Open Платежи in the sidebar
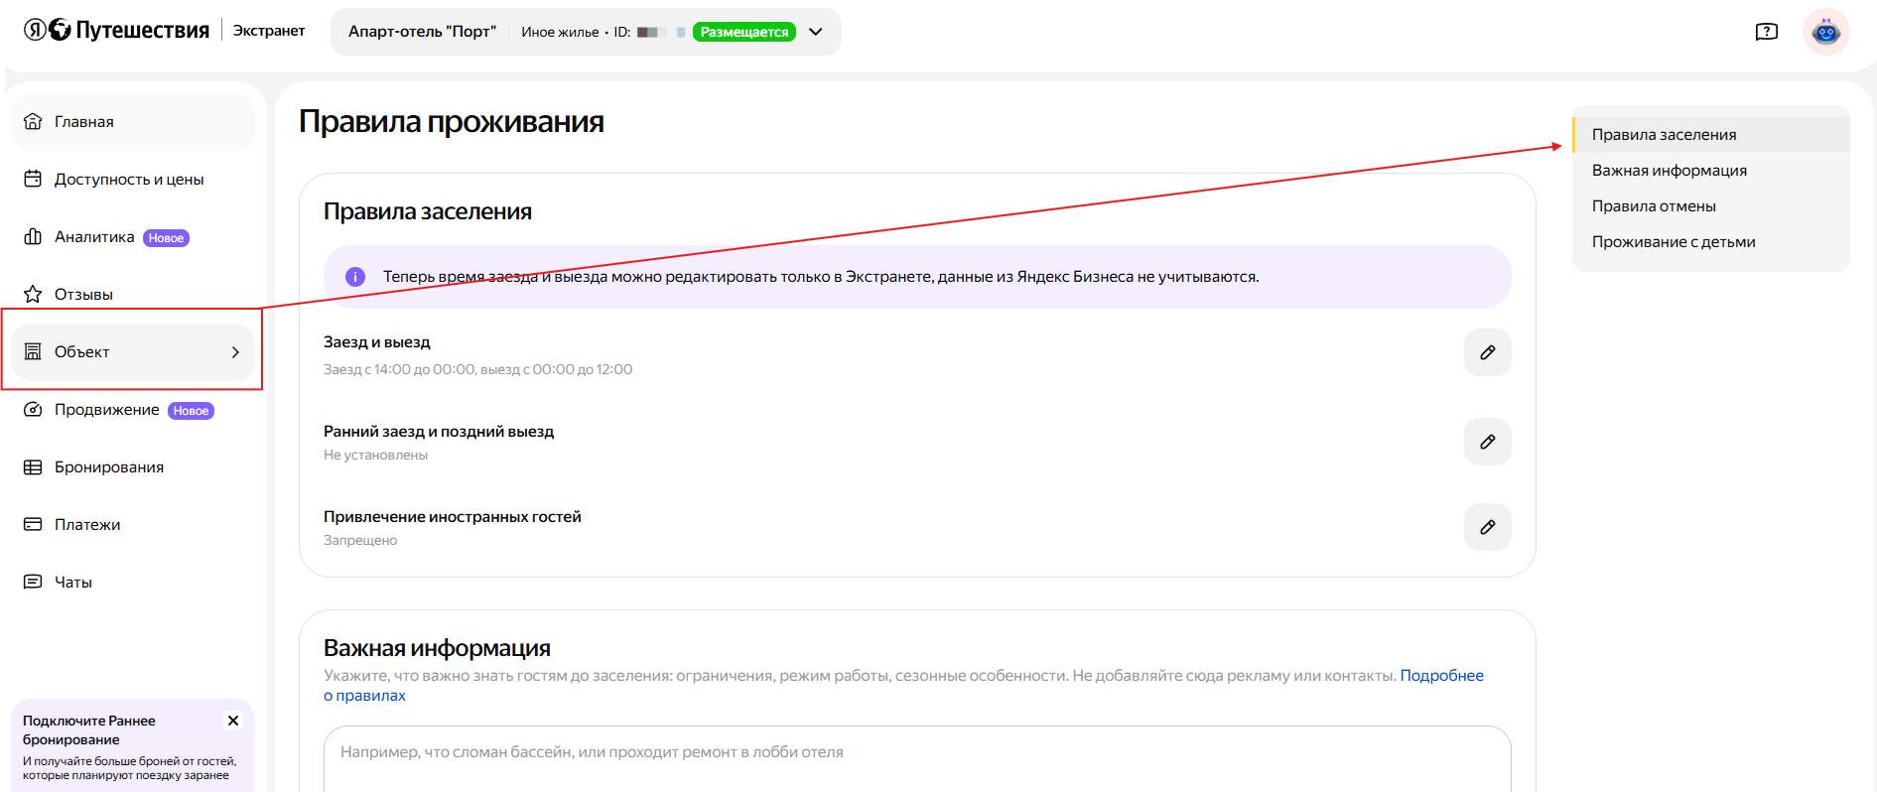Image resolution: width=1877 pixels, height=792 pixels. pos(133,525)
